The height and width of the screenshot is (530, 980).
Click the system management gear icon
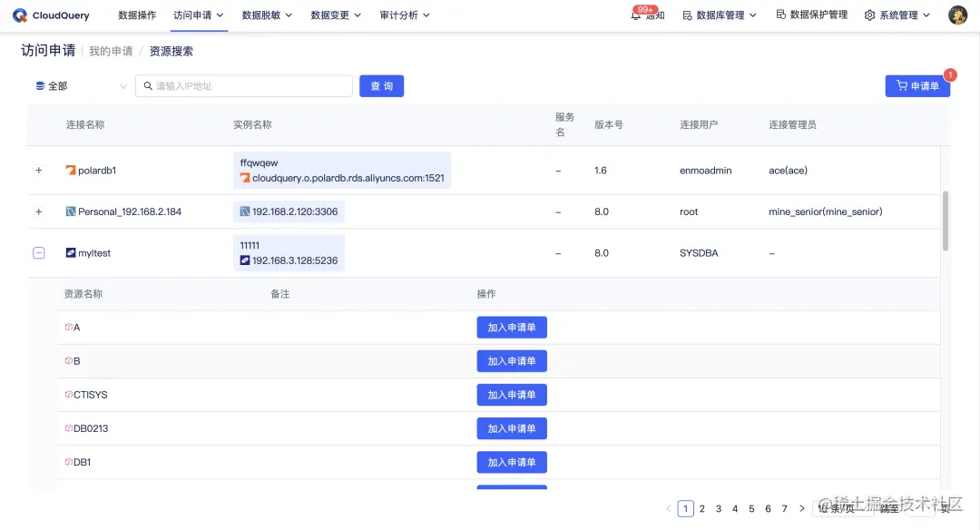coord(869,15)
